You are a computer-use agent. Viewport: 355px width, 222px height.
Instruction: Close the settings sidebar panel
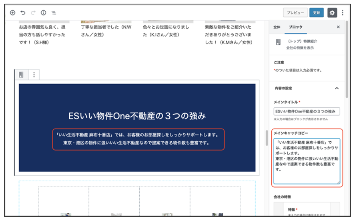[x=338, y=27]
